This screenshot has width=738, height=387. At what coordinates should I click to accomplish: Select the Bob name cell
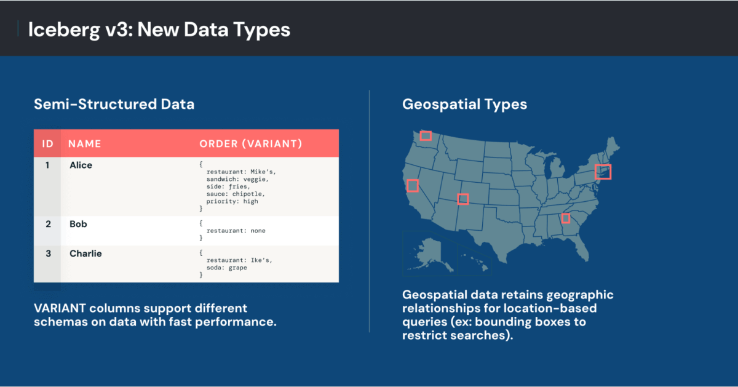78,225
